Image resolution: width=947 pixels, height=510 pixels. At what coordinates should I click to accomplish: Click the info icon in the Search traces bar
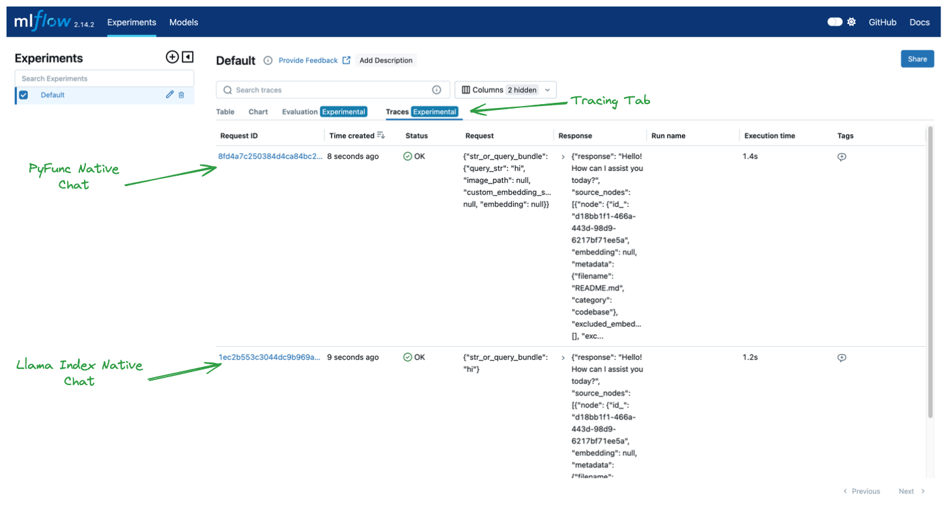tap(436, 90)
